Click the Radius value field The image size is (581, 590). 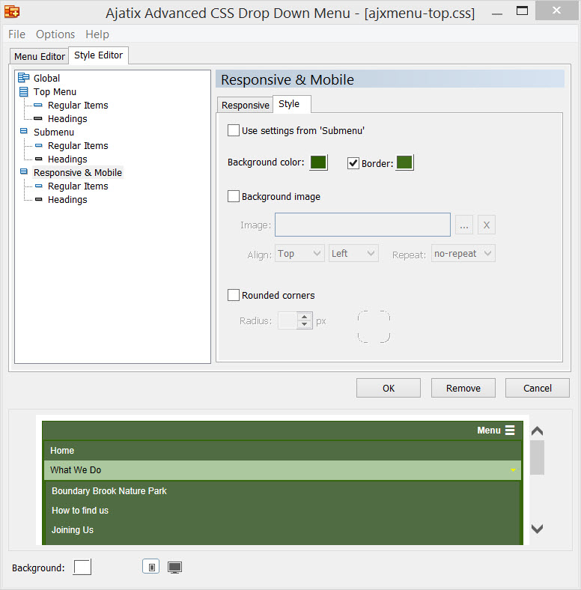click(x=288, y=320)
